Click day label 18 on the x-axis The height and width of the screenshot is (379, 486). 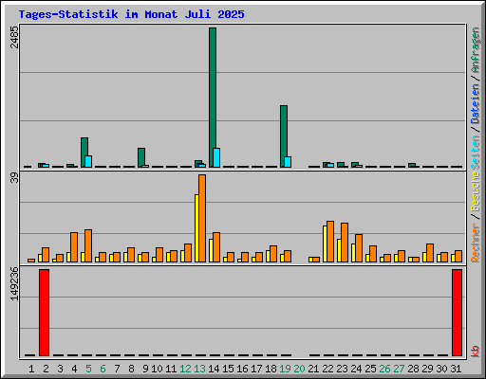271,369
